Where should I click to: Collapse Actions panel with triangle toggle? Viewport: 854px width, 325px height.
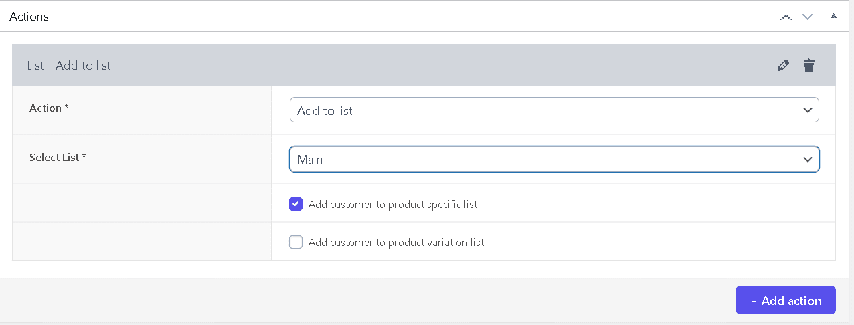click(833, 16)
